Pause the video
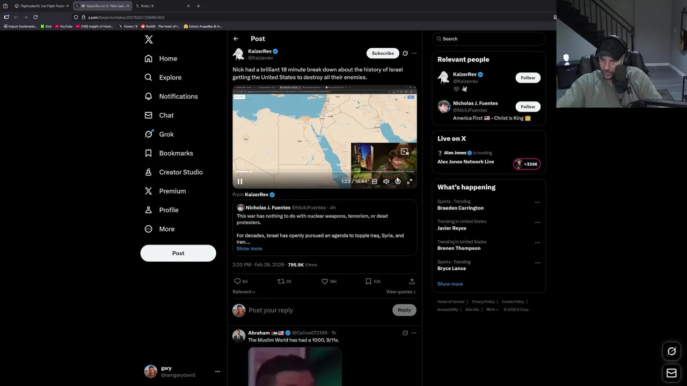Screen dimensions: 687x386 click(240, 181)
